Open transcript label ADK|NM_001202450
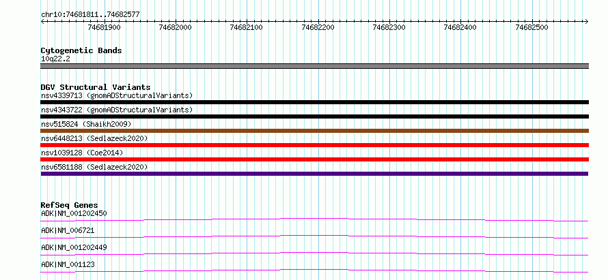 click(x=74, y=213)
